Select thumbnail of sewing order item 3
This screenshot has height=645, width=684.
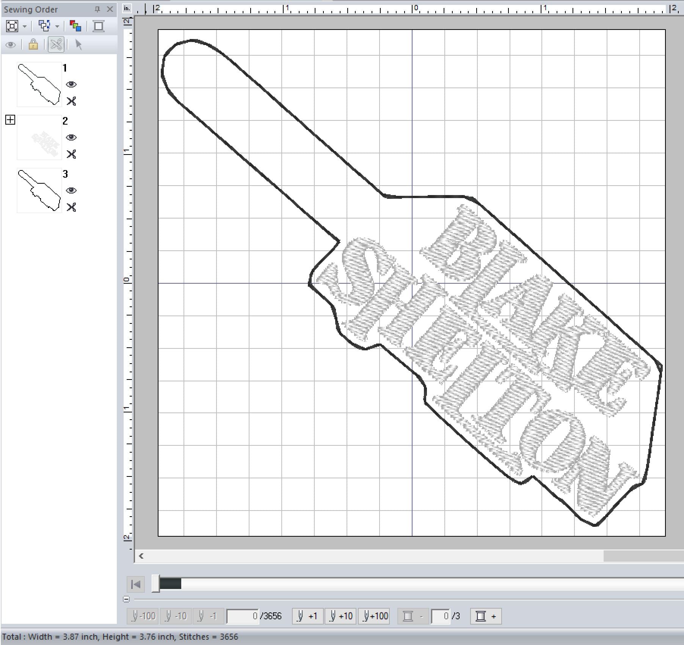[39, 191]
